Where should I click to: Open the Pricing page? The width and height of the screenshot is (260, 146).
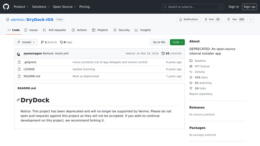84,7
